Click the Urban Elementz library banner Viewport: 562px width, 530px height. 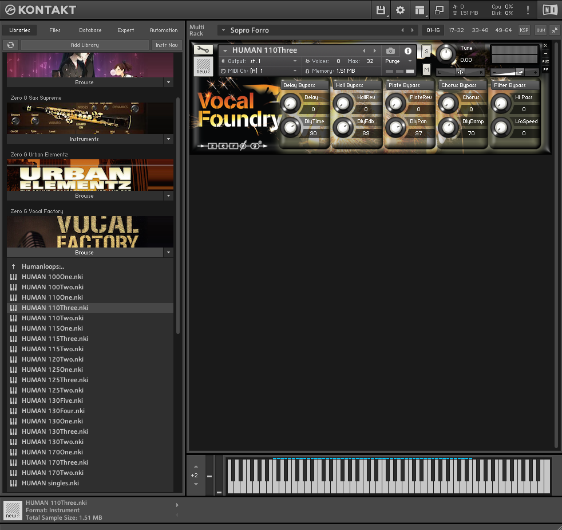(90, 175)
